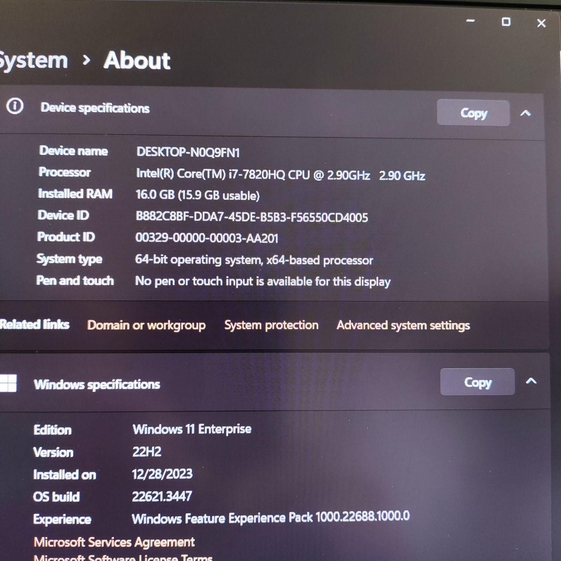Select Product ID 00329-00000-00003-AA201
The height and width of the screenshot is (561, 561).
coord(207,238)
